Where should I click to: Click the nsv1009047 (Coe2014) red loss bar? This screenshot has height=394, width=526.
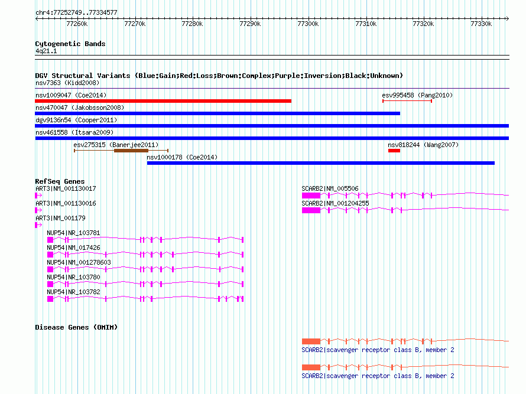click(x=163, y=101)
